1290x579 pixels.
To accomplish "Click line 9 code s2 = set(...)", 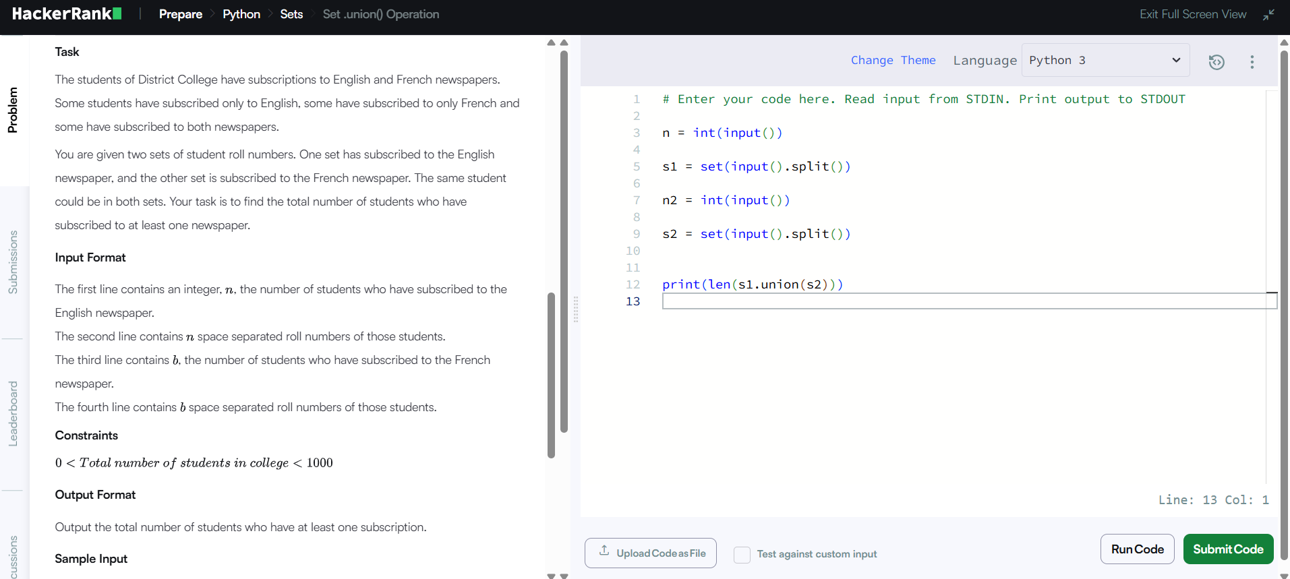I will 757,234.
